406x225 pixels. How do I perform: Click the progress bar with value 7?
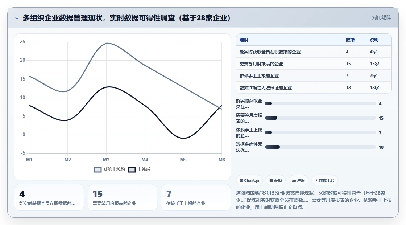click(320, 133)
